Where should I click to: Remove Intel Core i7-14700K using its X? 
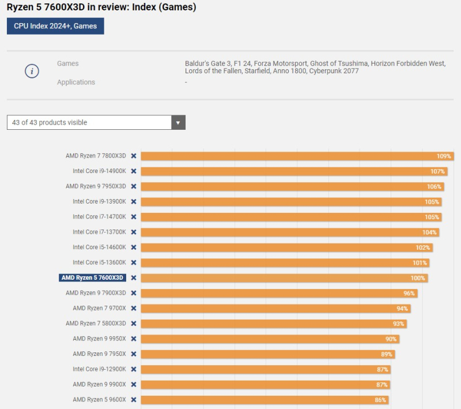click(134, 217)
